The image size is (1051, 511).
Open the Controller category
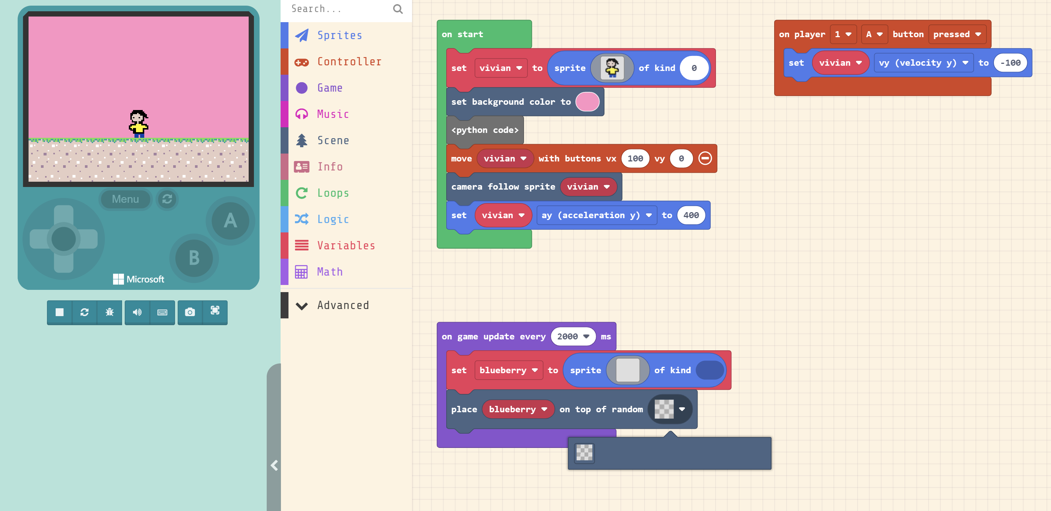(346, 62)
